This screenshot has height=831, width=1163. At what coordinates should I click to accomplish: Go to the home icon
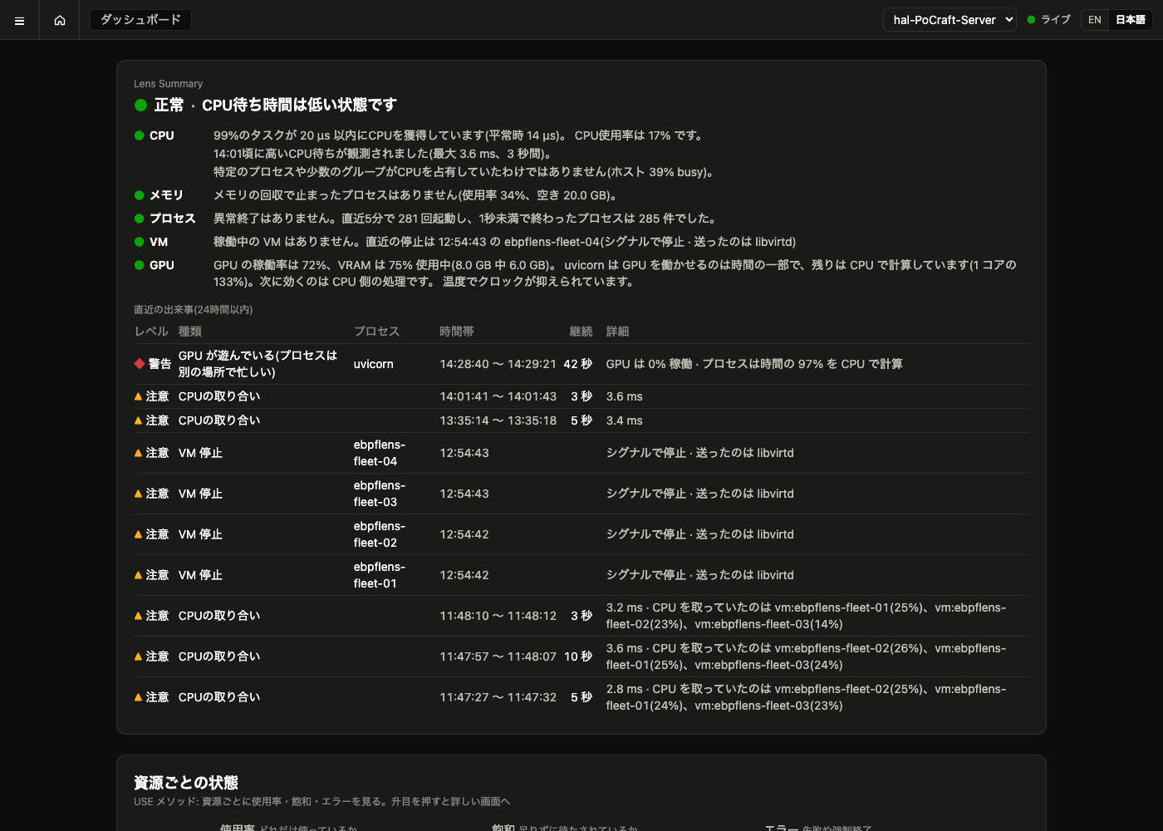pos(60,20)
